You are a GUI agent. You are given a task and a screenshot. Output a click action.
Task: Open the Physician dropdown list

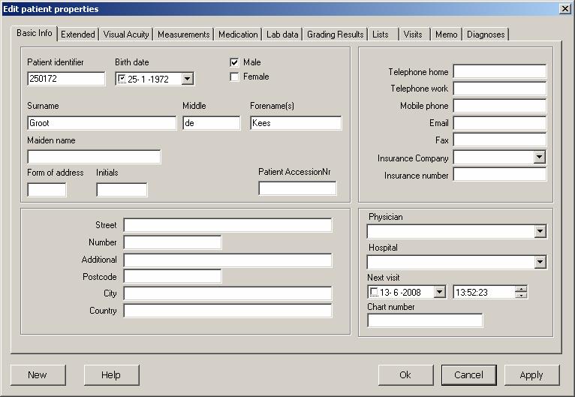[540, 232]
